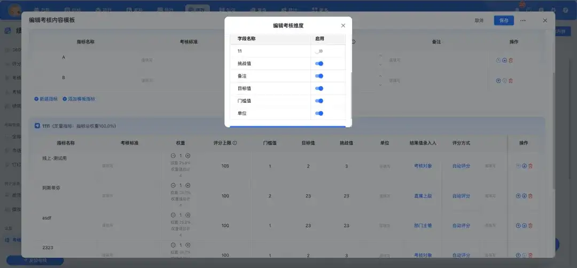Click 取消 in the template editor header
The image size is (577, 268).
click(479, 20)
